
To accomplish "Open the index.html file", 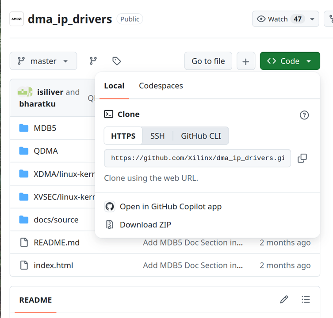I will (54, 265).
